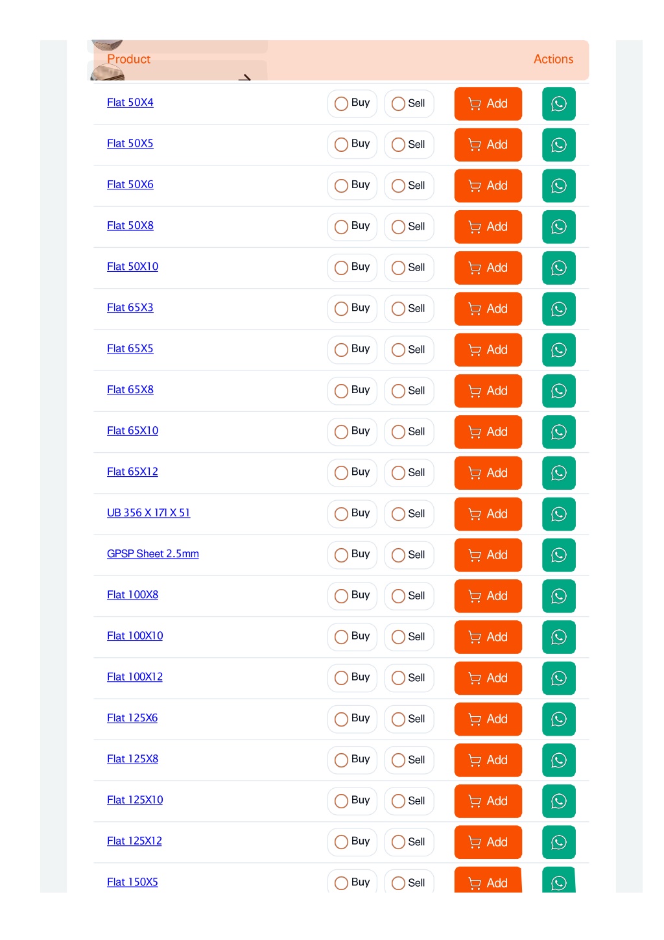Open the Flat 50X8 product link
Screen dimensions: 664x940
point(130,226)
